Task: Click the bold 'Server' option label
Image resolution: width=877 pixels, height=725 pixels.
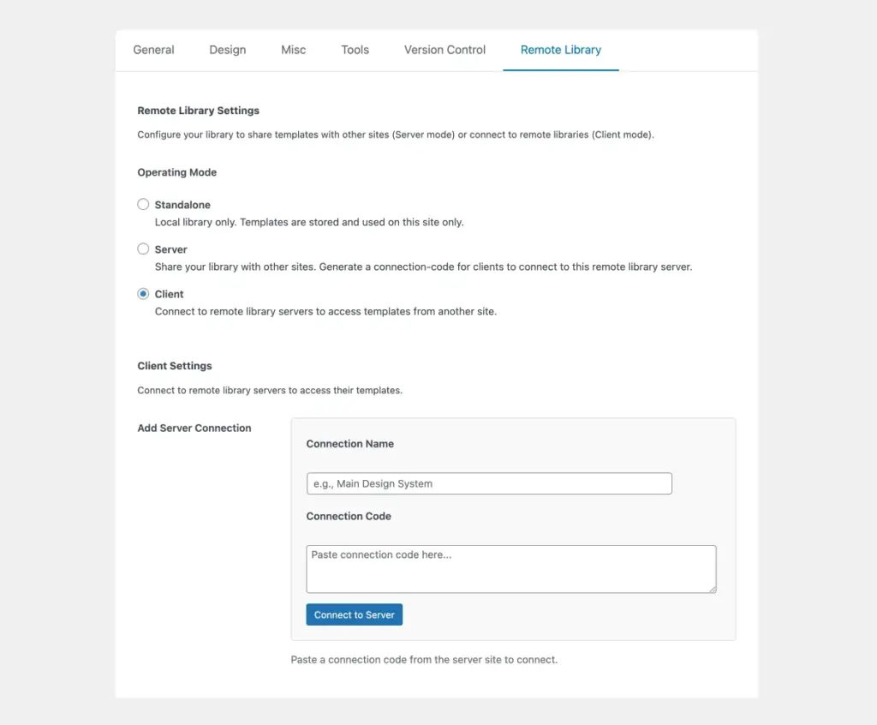Action: pyautogui.click(x=171, y=249)
